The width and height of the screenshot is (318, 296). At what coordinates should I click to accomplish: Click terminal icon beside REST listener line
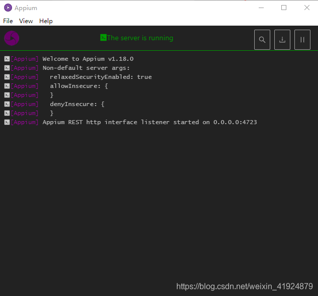(x=7, y=122)
